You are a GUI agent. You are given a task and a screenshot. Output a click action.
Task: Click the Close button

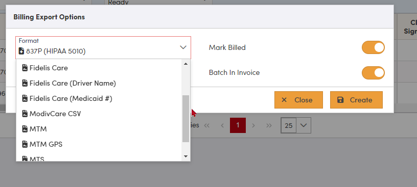298,100
